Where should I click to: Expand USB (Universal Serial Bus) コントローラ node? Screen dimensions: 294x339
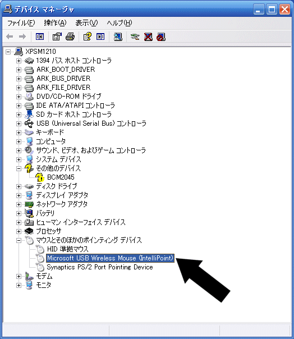click(19, 123)
